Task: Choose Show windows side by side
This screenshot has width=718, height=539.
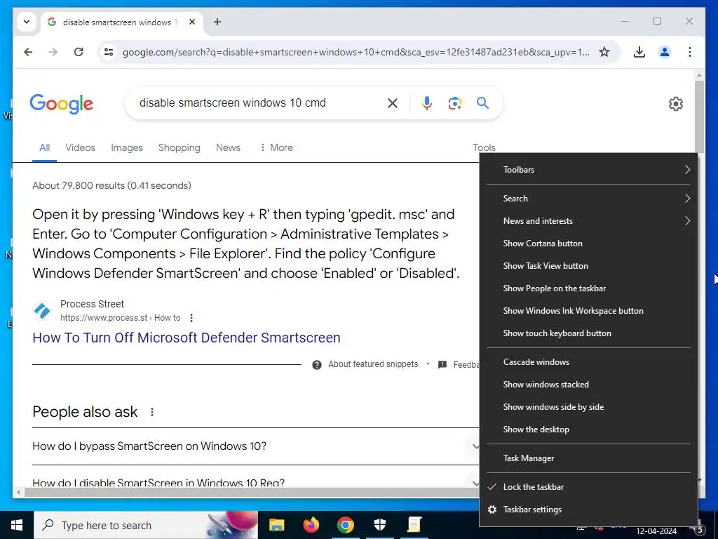Action: coord(588,407)
